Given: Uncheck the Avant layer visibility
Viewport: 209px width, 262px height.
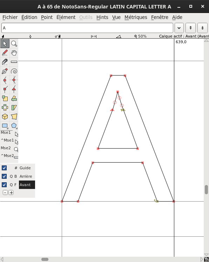Looking at the screenshot, I should pos(4,185).
